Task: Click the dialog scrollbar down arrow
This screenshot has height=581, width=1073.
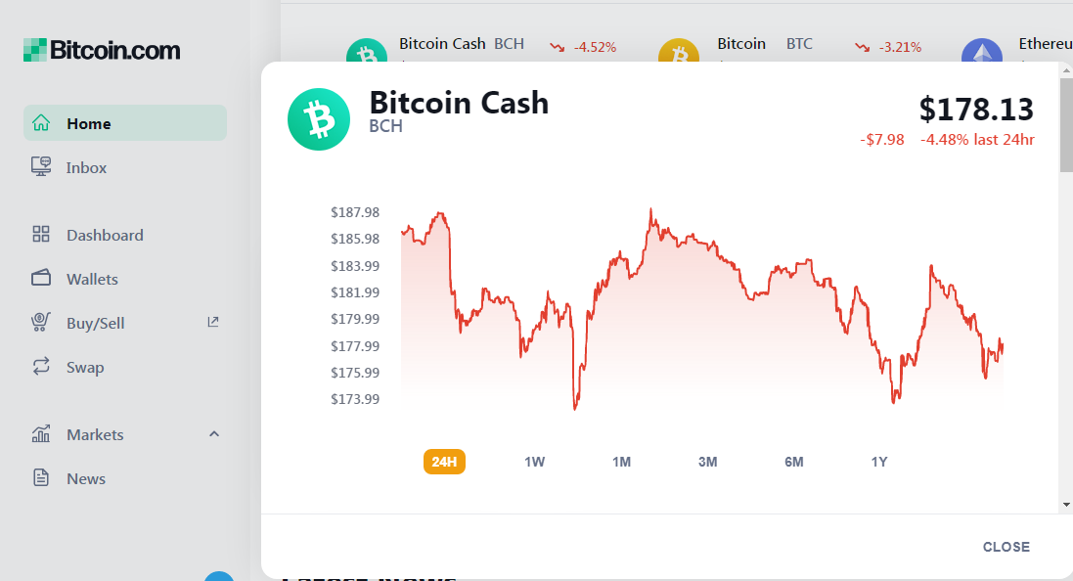Action: [1066, 505]
